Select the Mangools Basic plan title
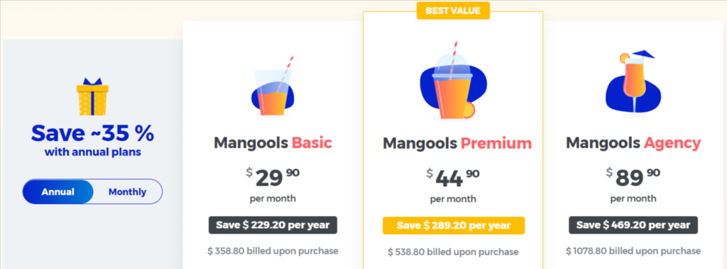The height and width of the screenshot is (269, 727). 273,143
